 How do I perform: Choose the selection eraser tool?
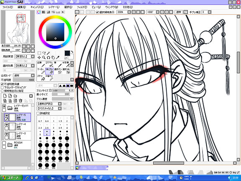pos(66,71)
